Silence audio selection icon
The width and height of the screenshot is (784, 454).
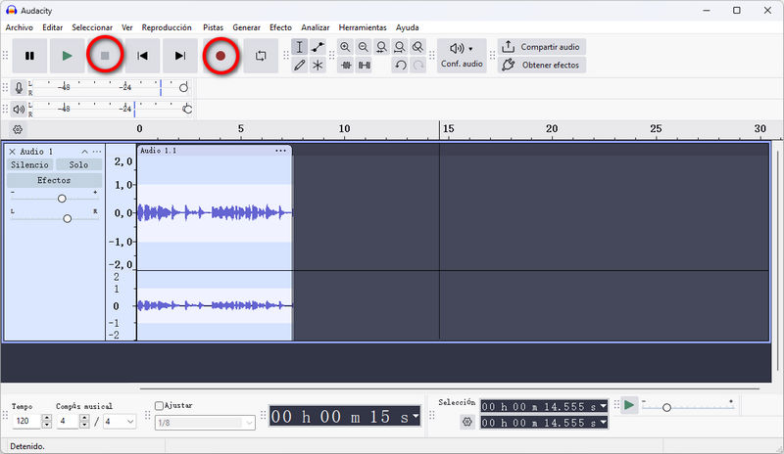click(364, 65)
